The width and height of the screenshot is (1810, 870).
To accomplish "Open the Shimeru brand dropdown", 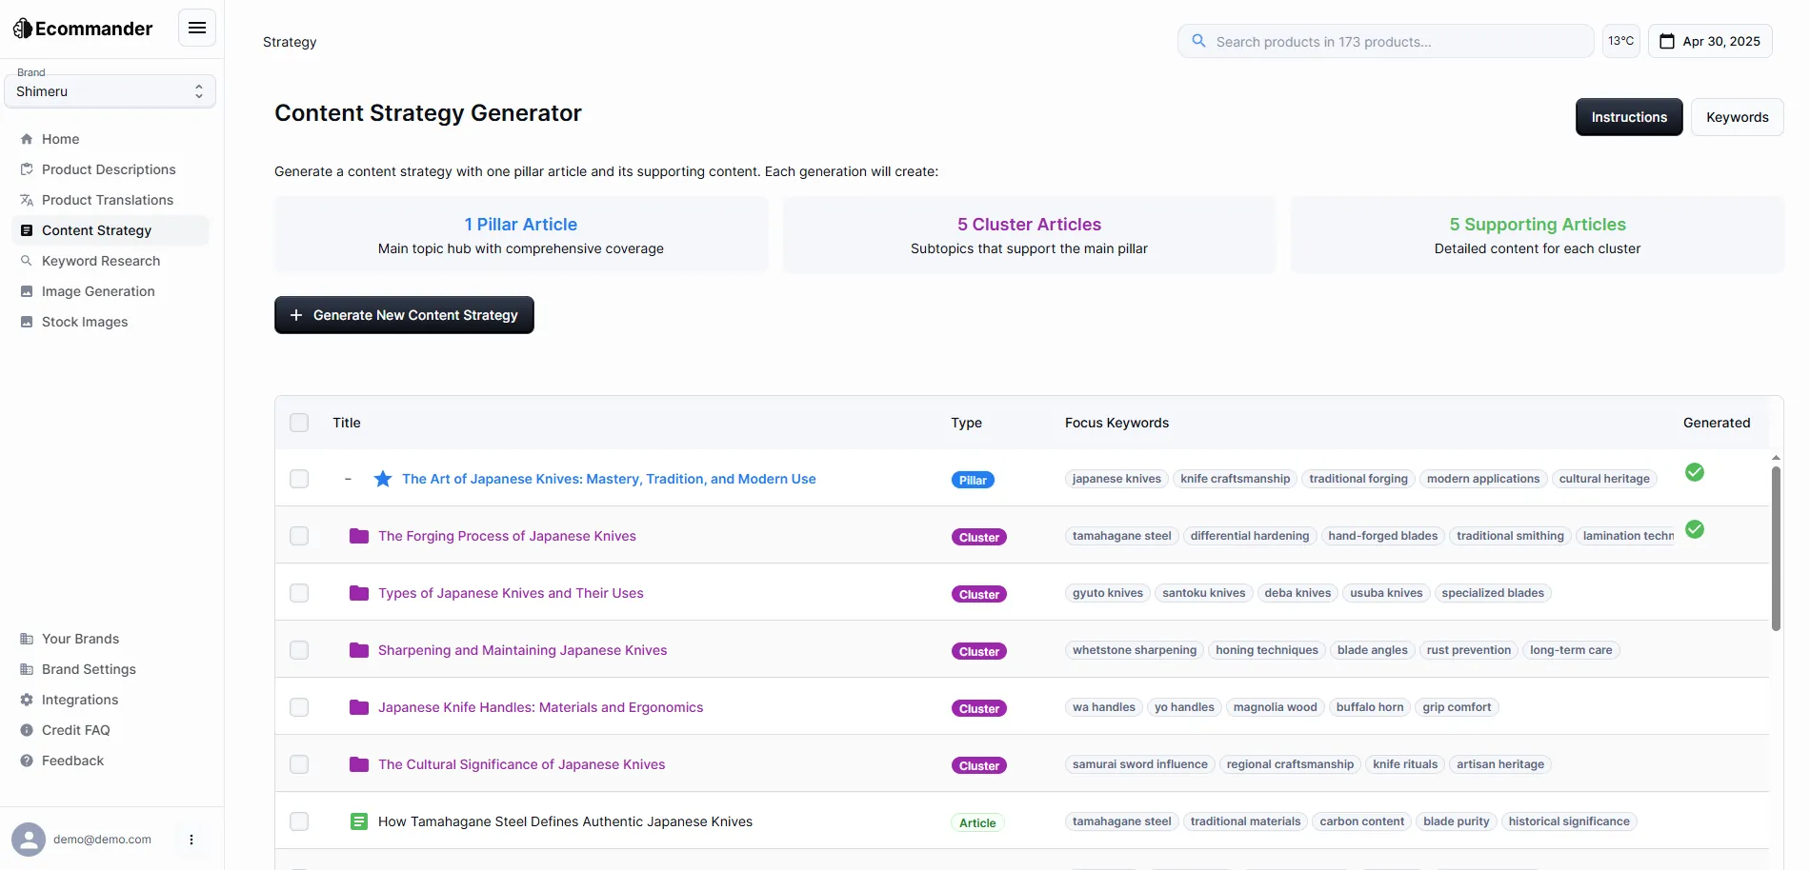I will (110, 91).
